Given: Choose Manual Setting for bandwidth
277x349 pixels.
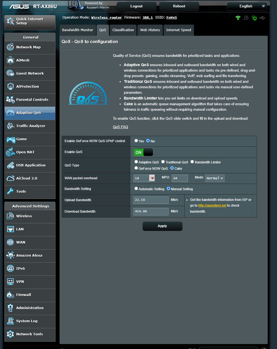Looking at the screenshot, I should 168,188.
